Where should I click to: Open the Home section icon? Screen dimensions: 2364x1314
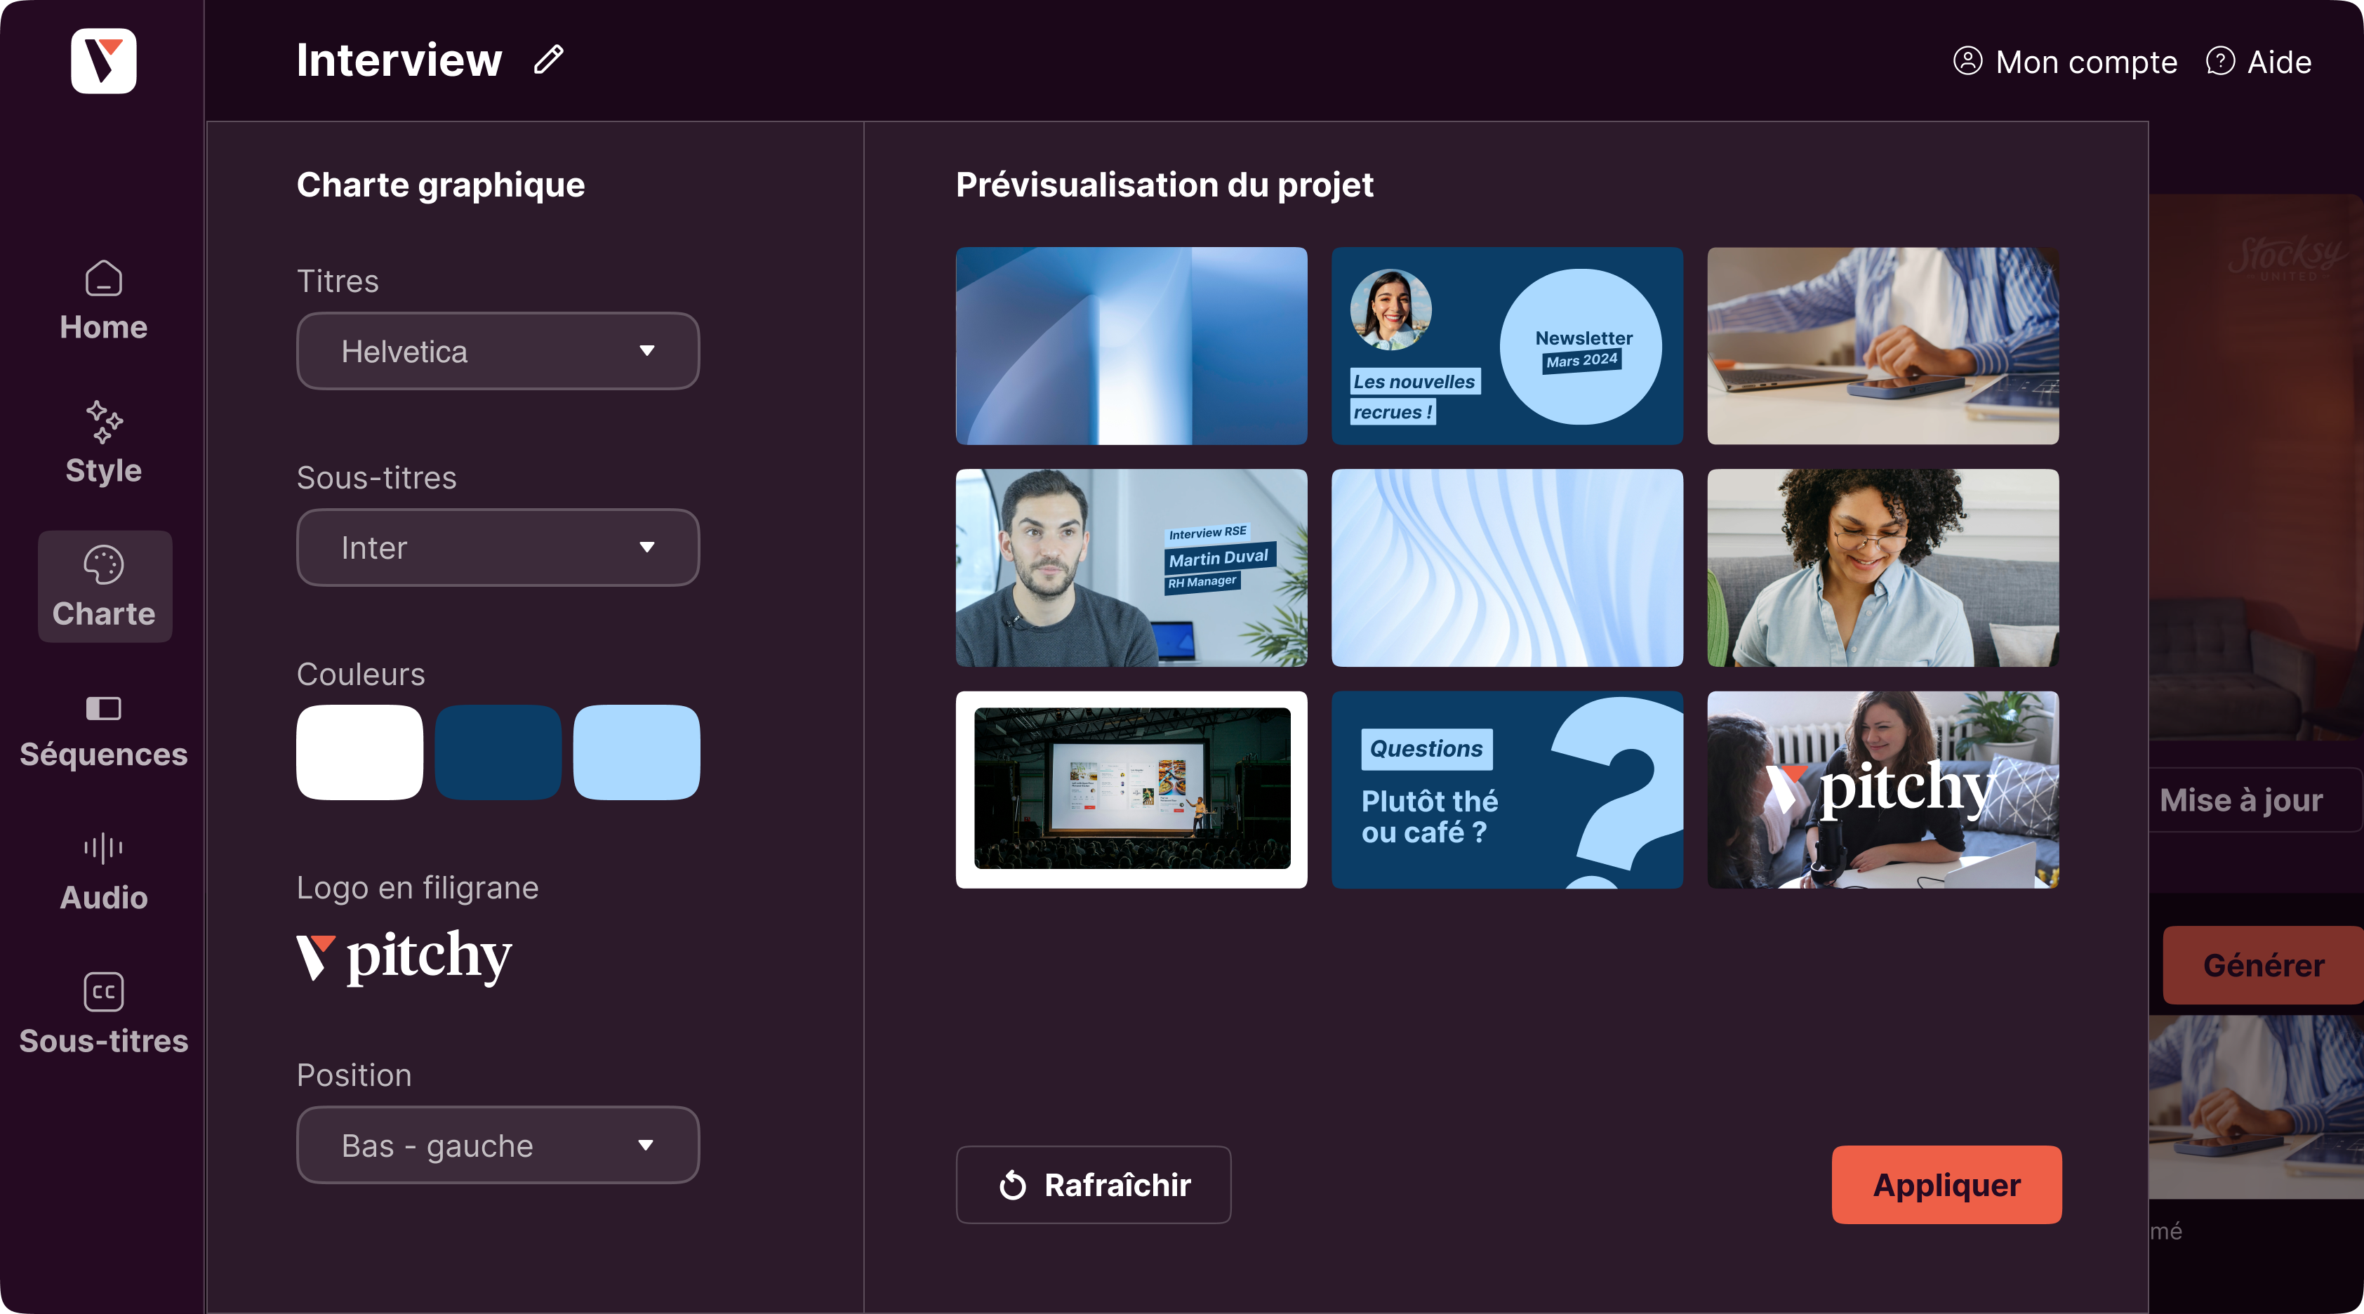point(104,279)
